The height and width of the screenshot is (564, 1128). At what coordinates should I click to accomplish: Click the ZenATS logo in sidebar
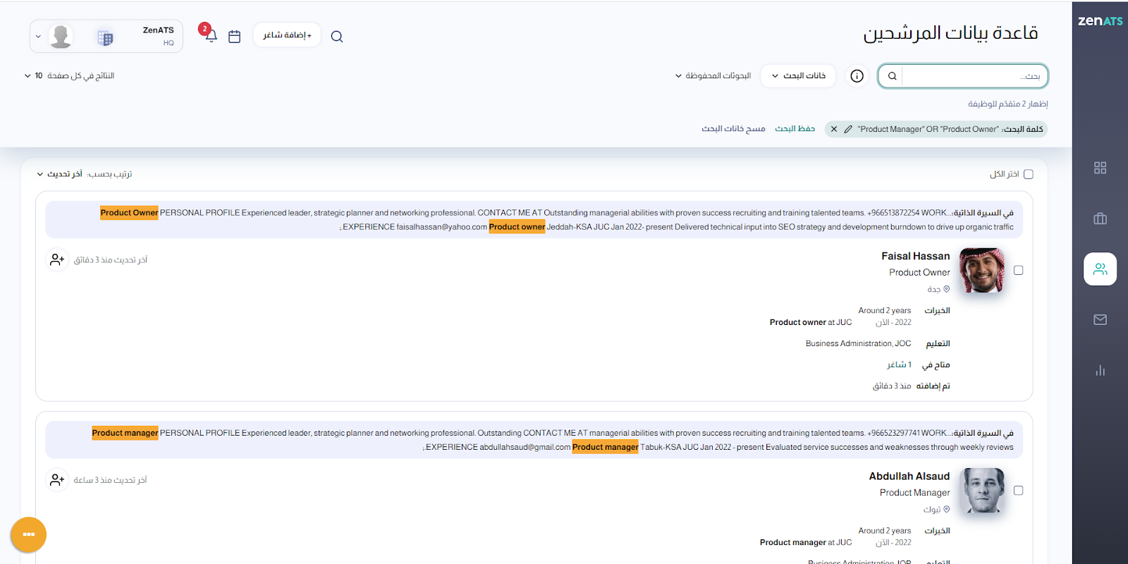[x=1100, y=21]
